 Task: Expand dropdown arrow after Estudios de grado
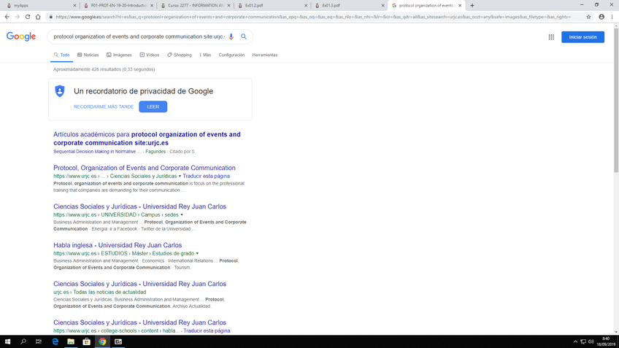(x=197, y=253)
